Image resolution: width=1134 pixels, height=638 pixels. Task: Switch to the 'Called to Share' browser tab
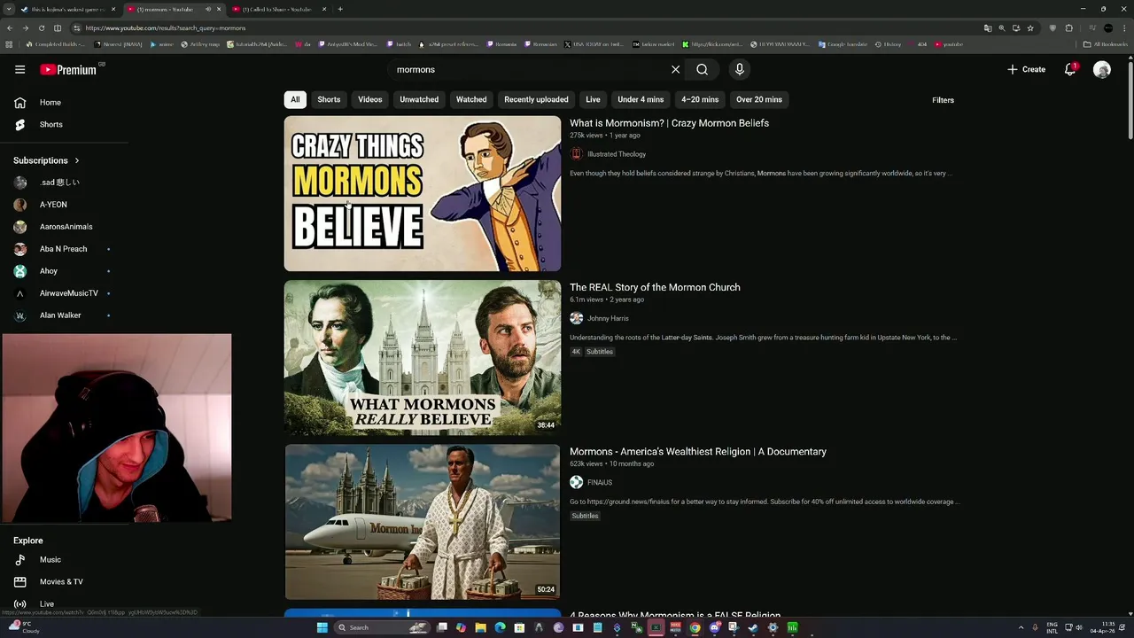(x=277, y=9)
